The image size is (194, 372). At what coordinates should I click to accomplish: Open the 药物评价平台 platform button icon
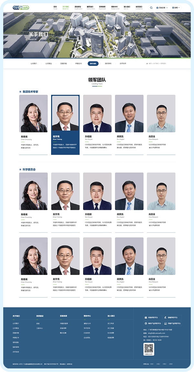[146, 317]
